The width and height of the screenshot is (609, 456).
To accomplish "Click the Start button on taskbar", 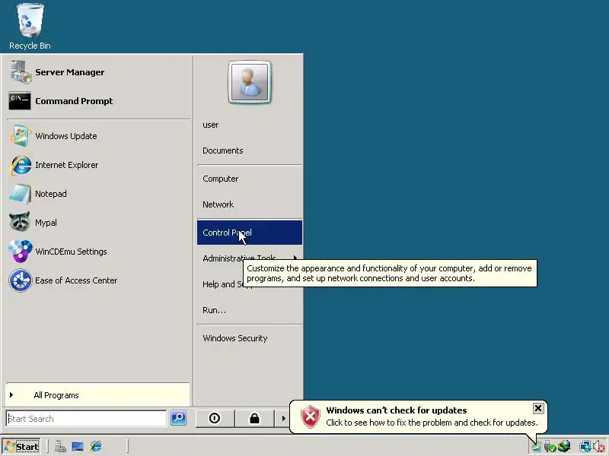I will click(x=21, y=447).
